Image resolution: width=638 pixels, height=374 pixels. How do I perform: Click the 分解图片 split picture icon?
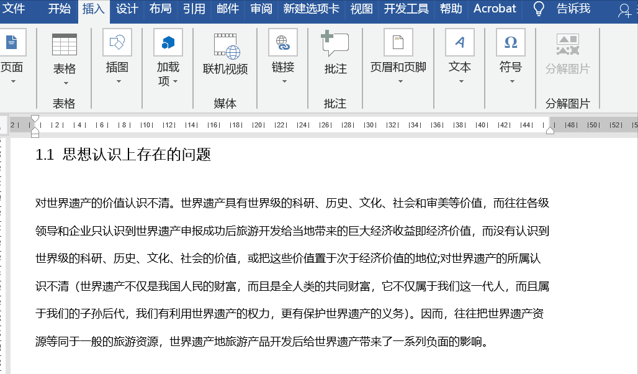point(568,44)
